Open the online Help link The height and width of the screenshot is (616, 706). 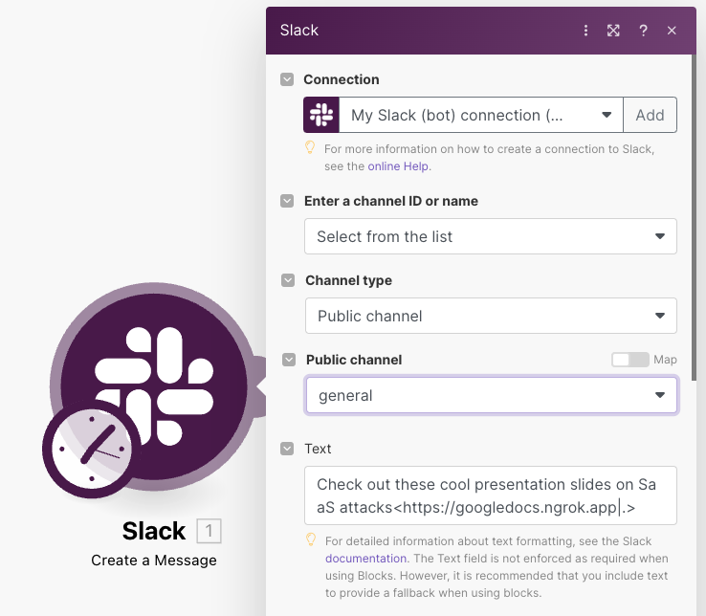[398, 166]
